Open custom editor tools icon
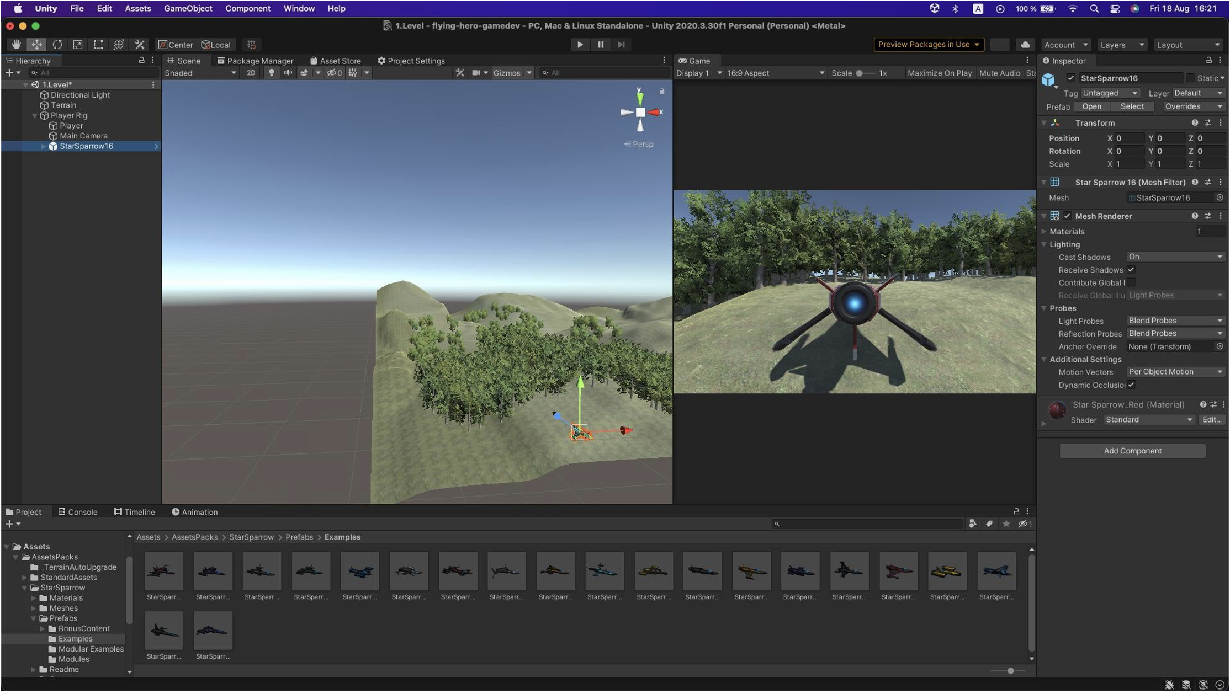The height and width of the screenshot is (694, 1230). click(x=139, y=45)
